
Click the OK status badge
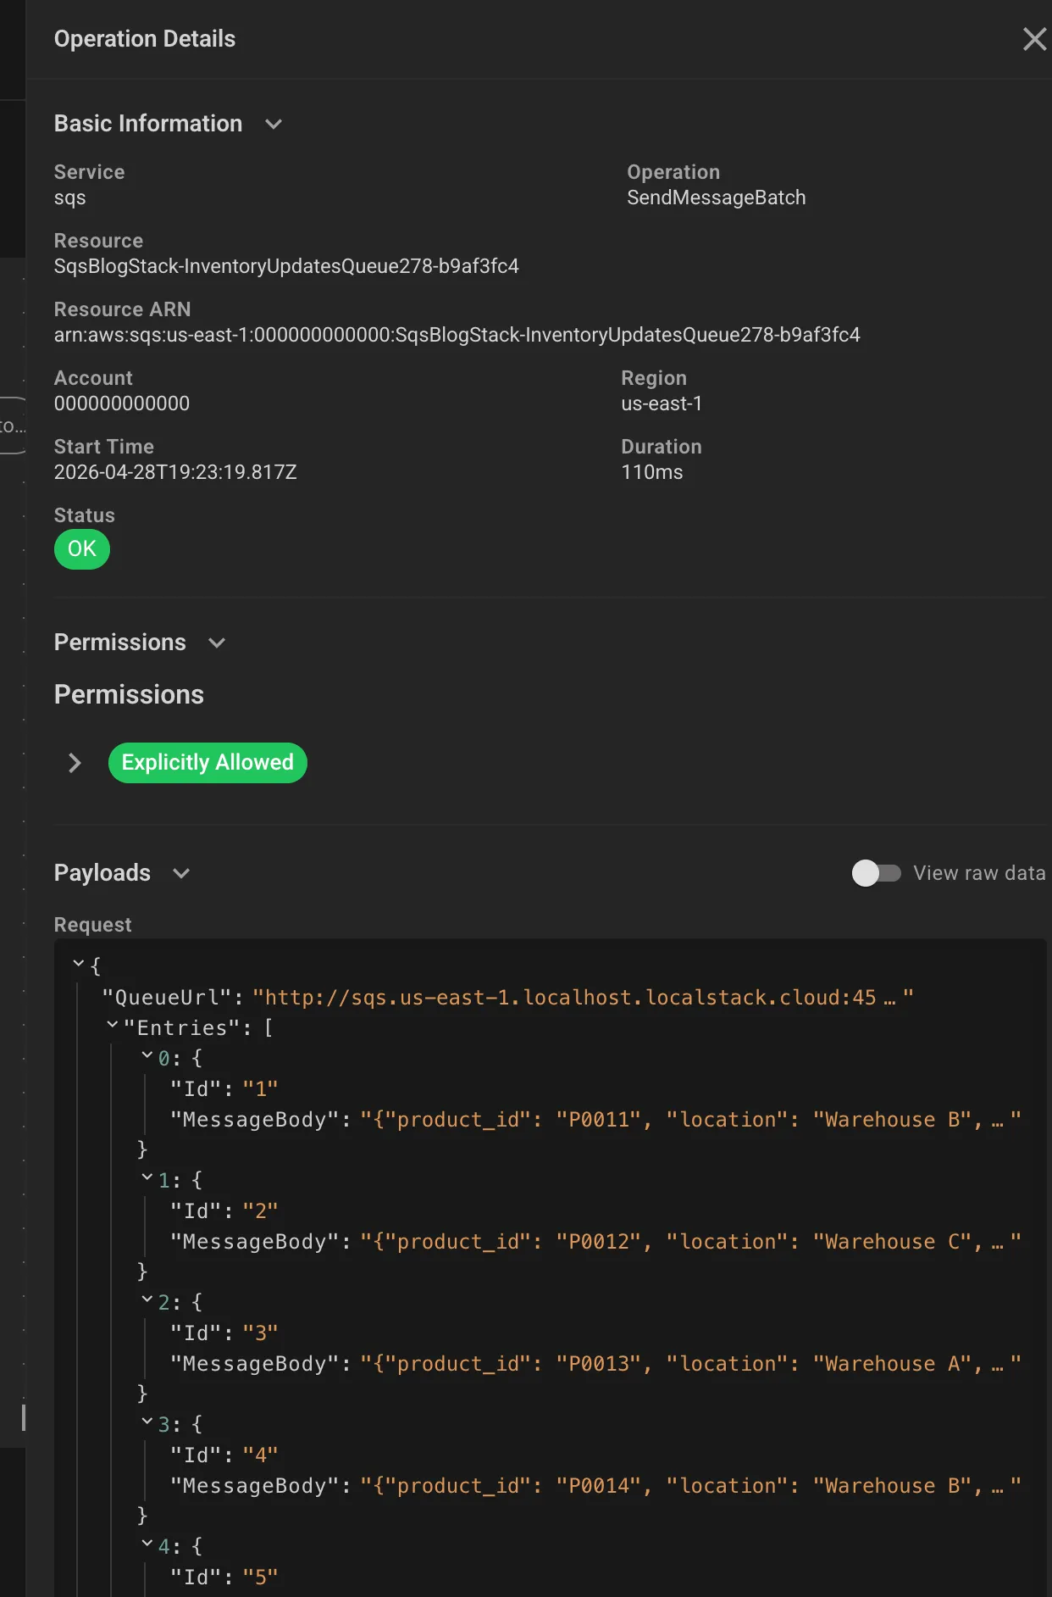pos(82,549)
